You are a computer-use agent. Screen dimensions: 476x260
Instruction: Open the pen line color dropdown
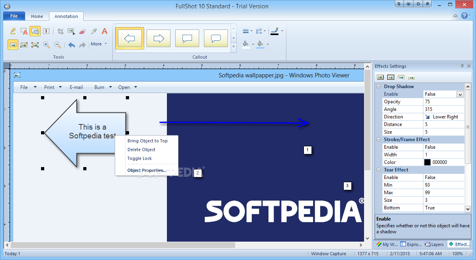(x=276, y=31)
